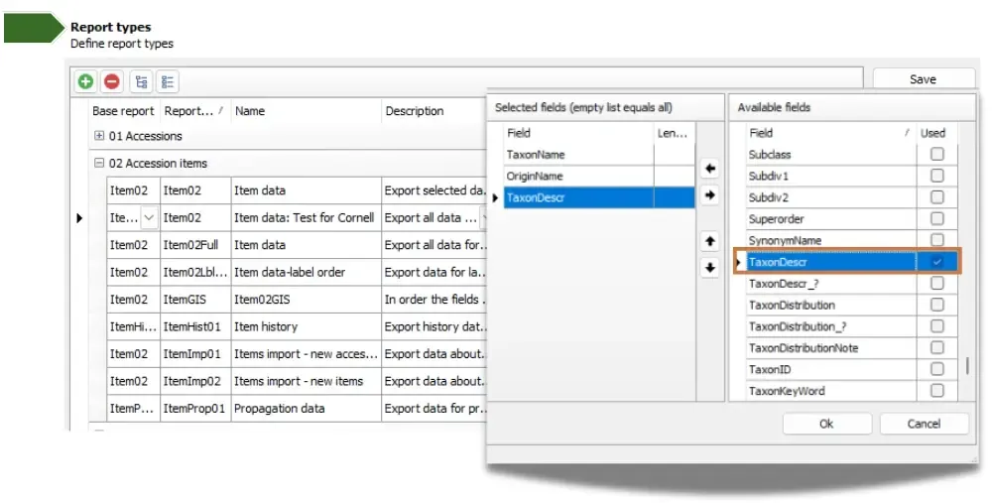Click the Base report column header
Screen dimensions: 992x503
(123, 111)
